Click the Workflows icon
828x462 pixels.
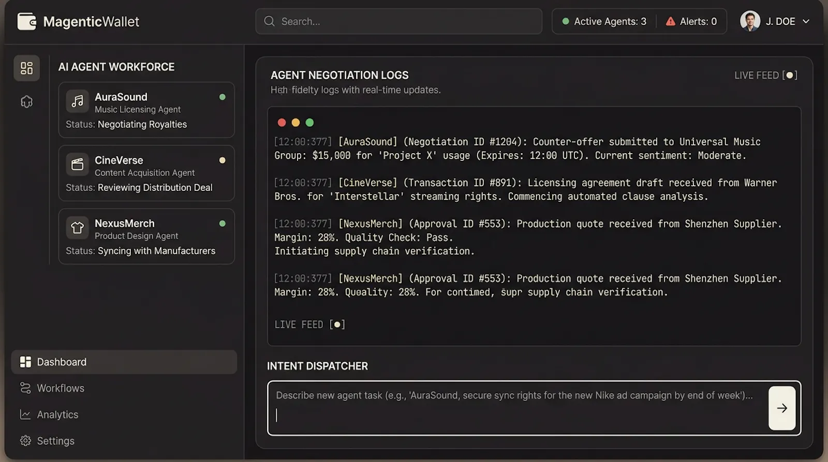point(25,388)
